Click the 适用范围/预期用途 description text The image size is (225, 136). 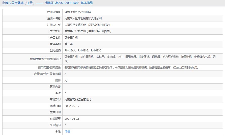[x=131, y=67]
